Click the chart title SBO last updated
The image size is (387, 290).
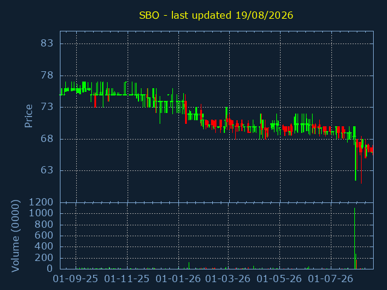click(216, 15)
